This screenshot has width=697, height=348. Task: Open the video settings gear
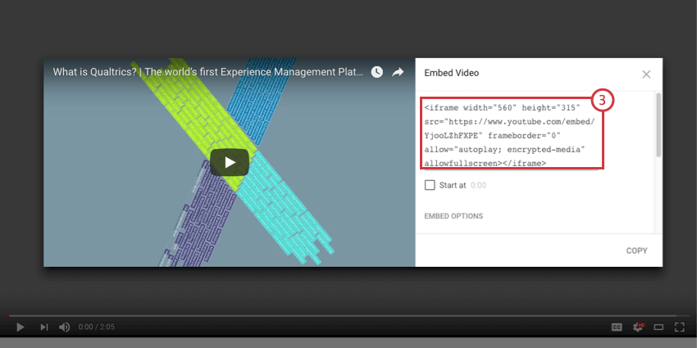(638, 328)
